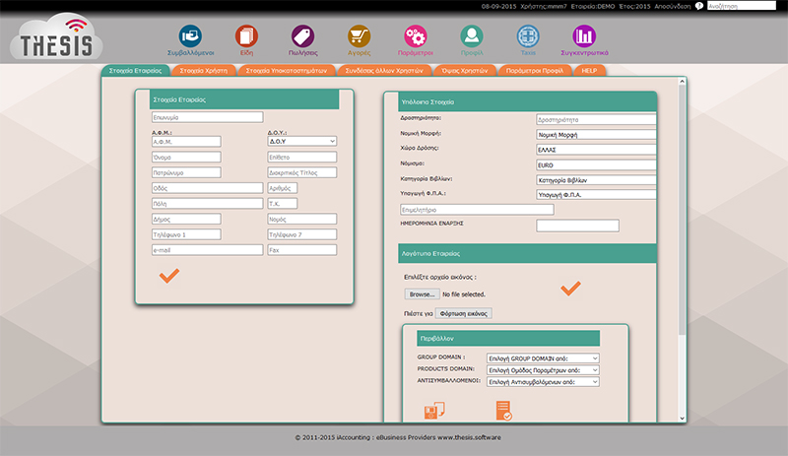Click the Browse... file button
The height and width of the screenshot is (456, 788).
421,294
